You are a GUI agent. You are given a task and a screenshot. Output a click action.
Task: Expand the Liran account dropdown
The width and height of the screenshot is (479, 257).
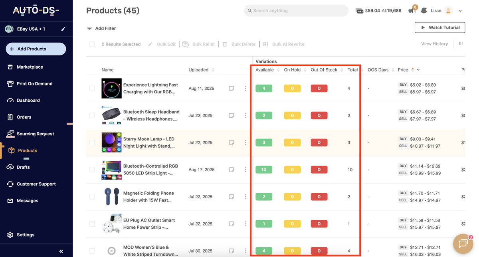[460, 10]
